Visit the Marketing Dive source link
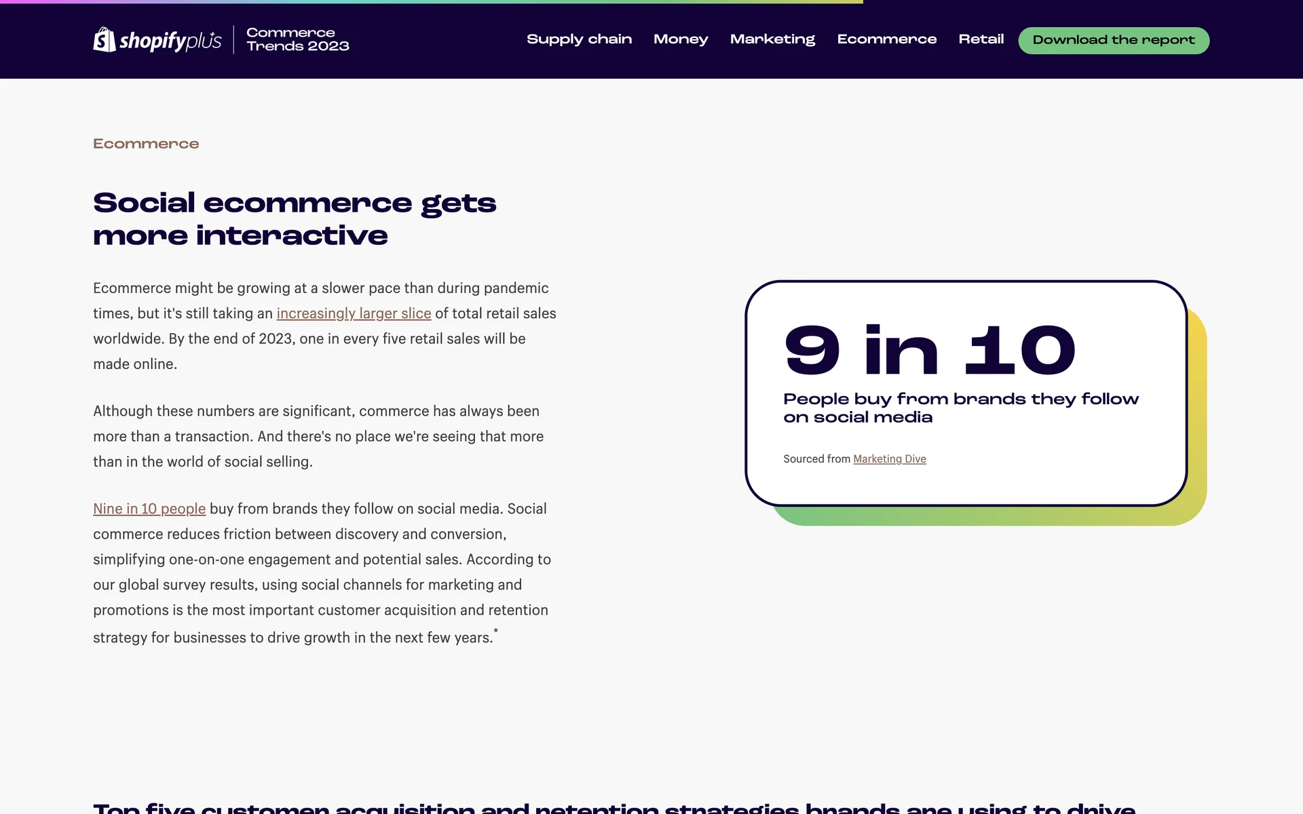Viewport: 1303px width, 814px height. (889, 459)
